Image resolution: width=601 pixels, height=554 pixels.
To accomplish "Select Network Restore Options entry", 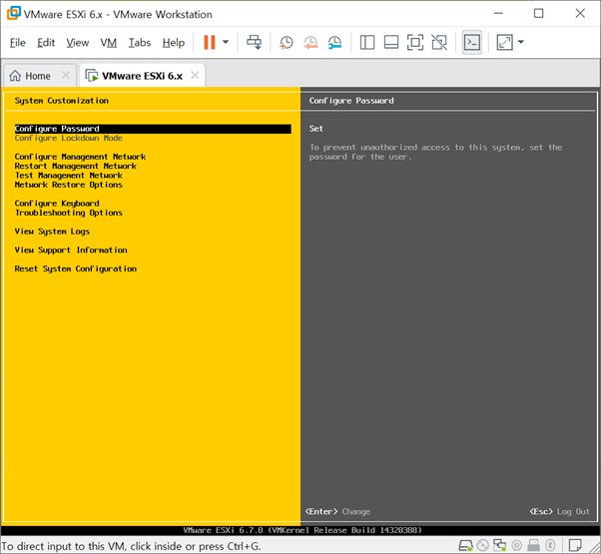I will pyautogui.click(x=69, y=185).
